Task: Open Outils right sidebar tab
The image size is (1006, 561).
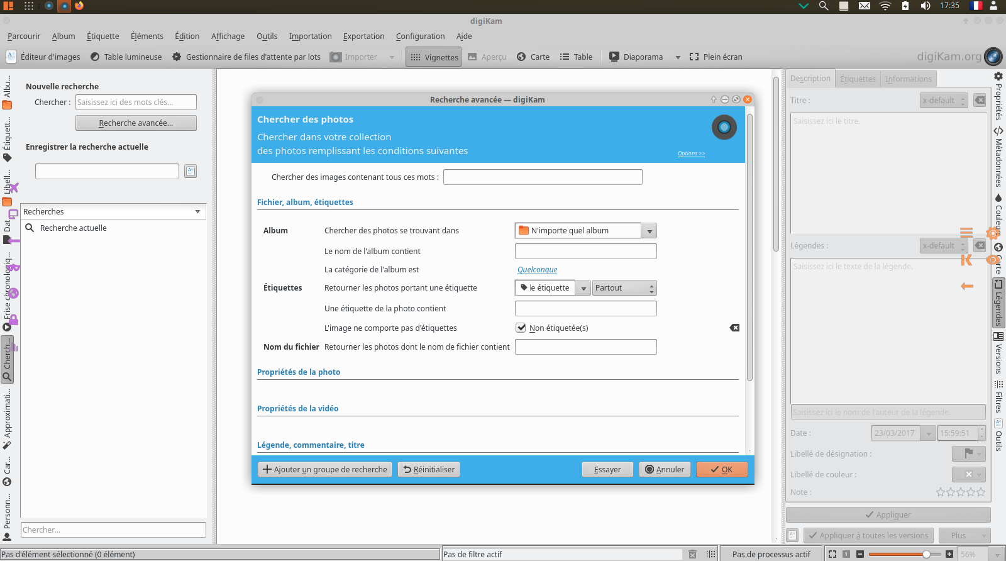Action: click(x=998, y=435)
